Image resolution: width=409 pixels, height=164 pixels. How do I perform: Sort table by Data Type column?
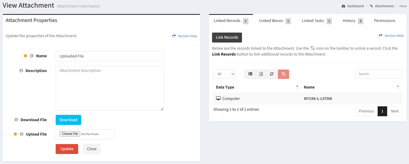(x=257, y=87)
